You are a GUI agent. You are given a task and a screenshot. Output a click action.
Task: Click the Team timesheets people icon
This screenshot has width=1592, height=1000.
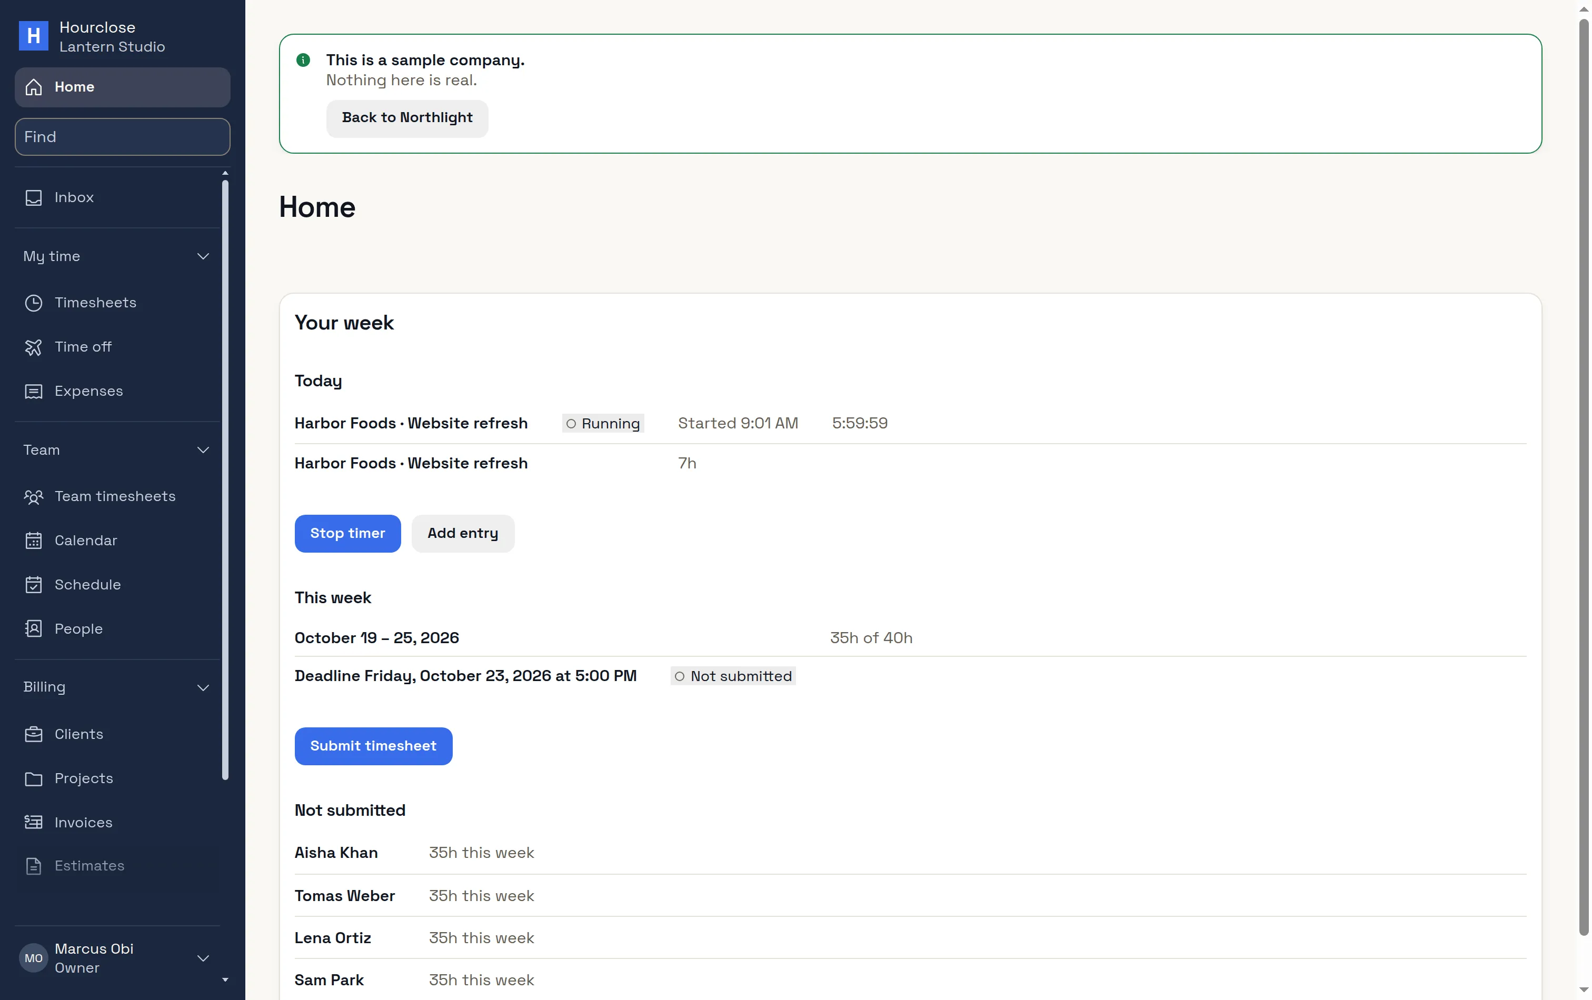(x=34, y=496)
